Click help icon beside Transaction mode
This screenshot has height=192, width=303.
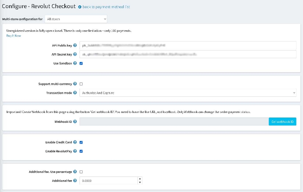[75, 93]
